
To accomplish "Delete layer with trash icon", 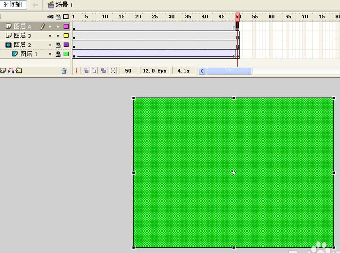I will click(64, 71).
